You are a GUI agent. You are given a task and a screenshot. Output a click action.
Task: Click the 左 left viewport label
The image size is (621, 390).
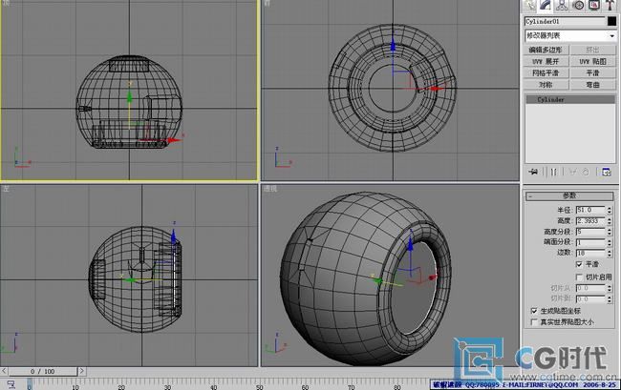[6, 189]
